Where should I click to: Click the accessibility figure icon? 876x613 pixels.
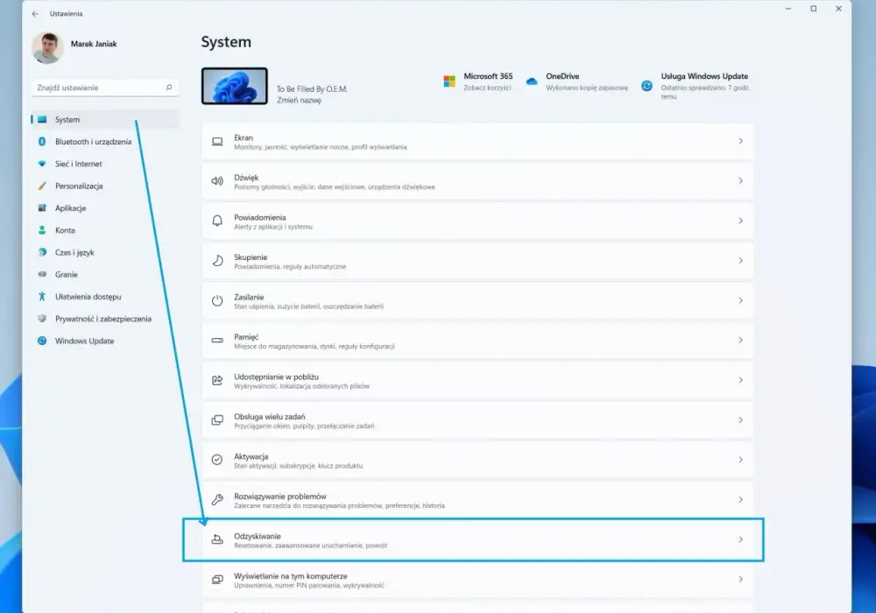pos(42,297)
